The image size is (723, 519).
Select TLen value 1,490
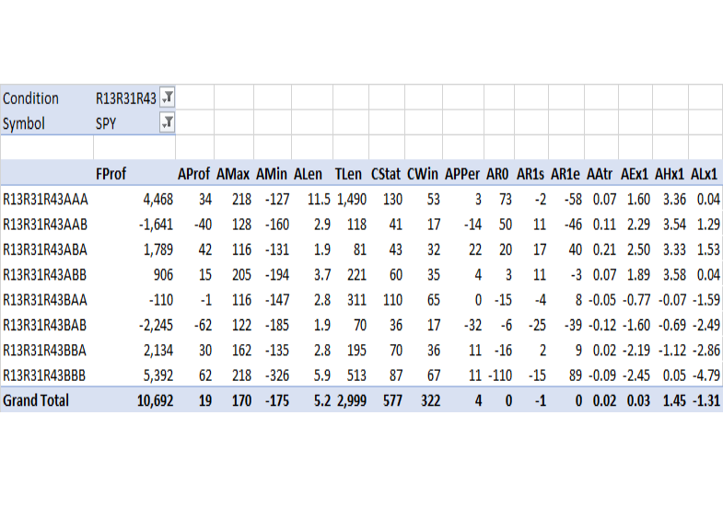[352, 199]
